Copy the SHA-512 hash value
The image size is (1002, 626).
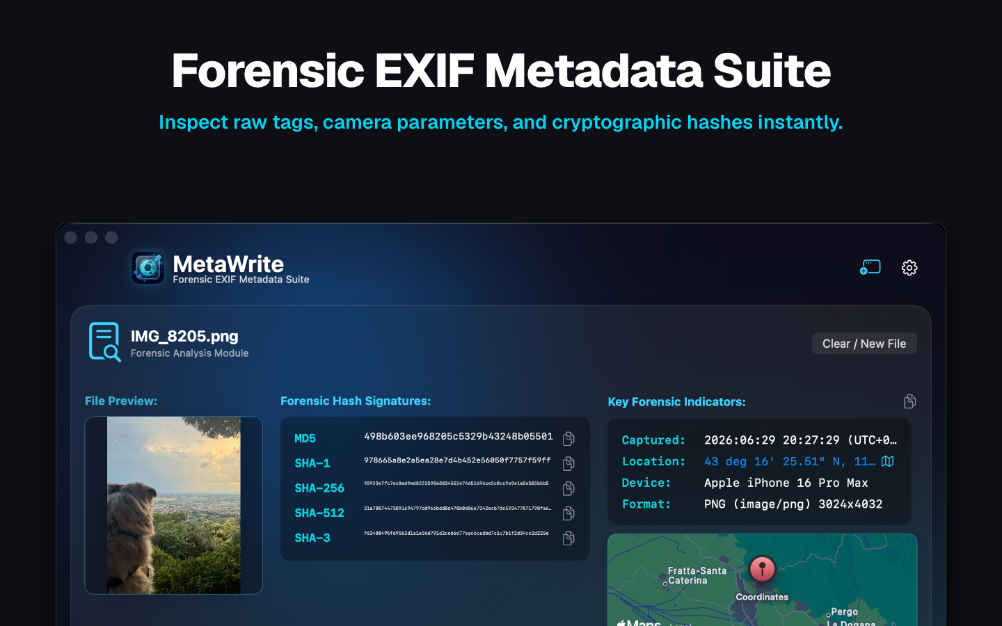coord(568,513)
